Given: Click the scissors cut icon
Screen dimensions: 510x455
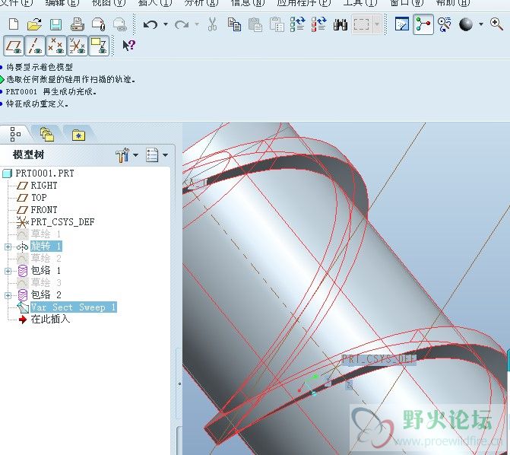Looking at the screenshot, I should (x=212, y=24).
